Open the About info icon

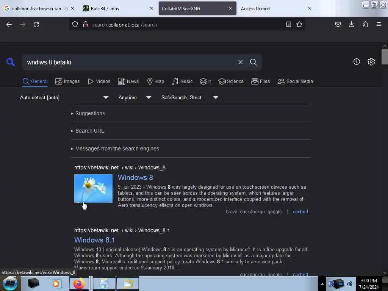tap(357, 62)
